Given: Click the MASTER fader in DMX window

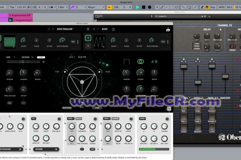Looking at the screenshot, I should 225,76.
